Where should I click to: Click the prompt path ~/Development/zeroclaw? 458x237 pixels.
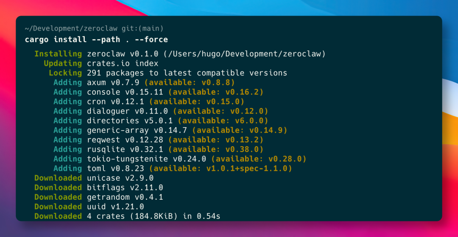[x=71, y=29]
